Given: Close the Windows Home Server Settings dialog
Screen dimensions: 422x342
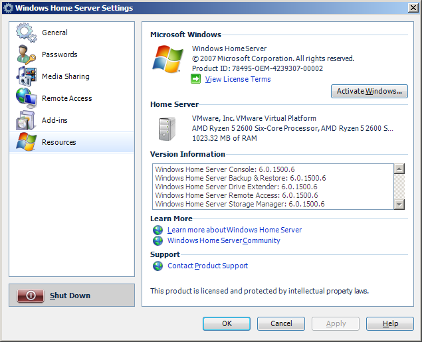Looking at the screenshot, I should tap(413, 8).
